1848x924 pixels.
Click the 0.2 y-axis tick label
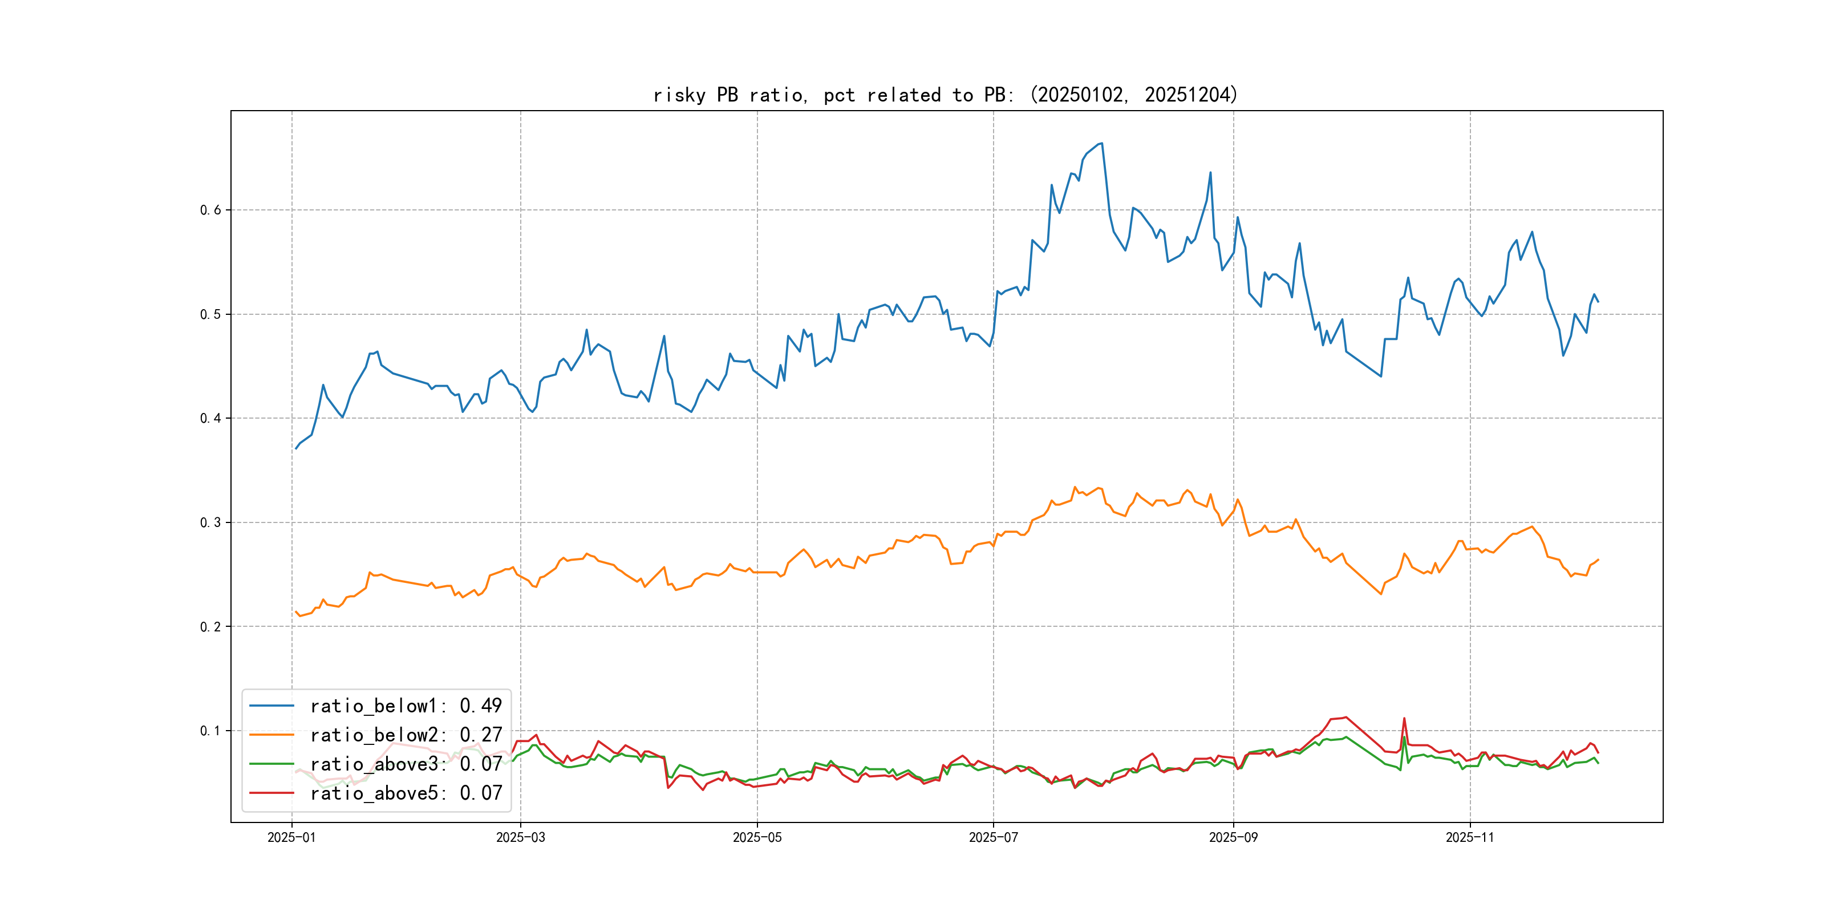[x=210, y=626]
